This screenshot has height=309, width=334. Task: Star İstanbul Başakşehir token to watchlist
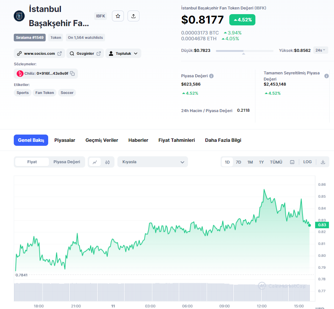click(118, 16)
